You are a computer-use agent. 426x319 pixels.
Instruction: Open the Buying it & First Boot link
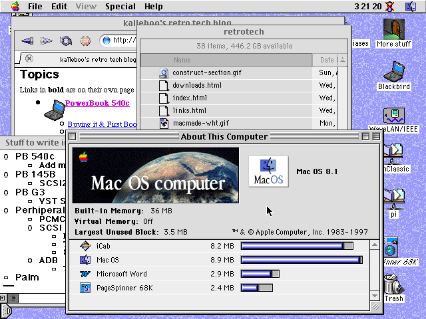point(102,124)
